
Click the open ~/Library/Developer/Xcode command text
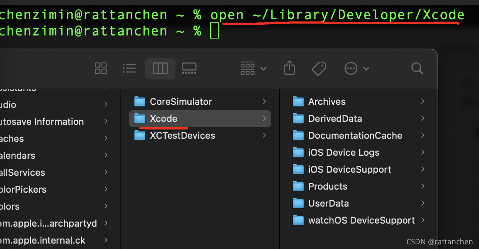(337, 15)
